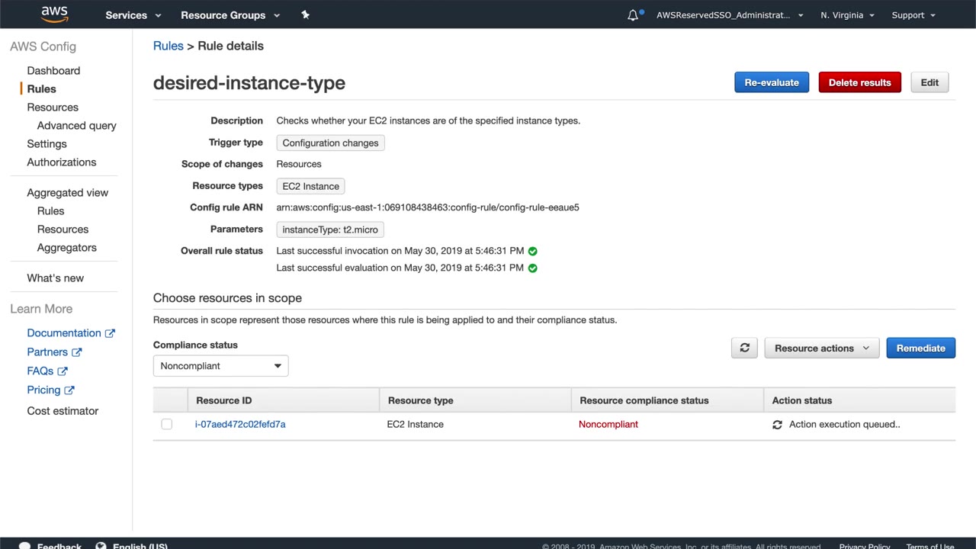Click the refresh icon beside Resource actions
The height and width of the screenshot is (549, 976).
744,348
